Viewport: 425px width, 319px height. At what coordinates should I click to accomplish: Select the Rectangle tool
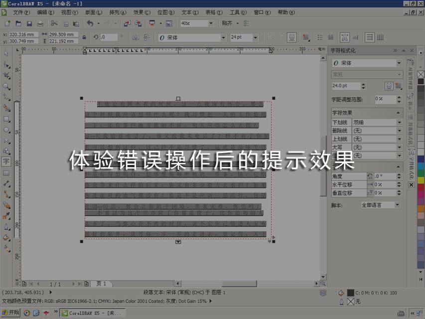click(6, 119)
